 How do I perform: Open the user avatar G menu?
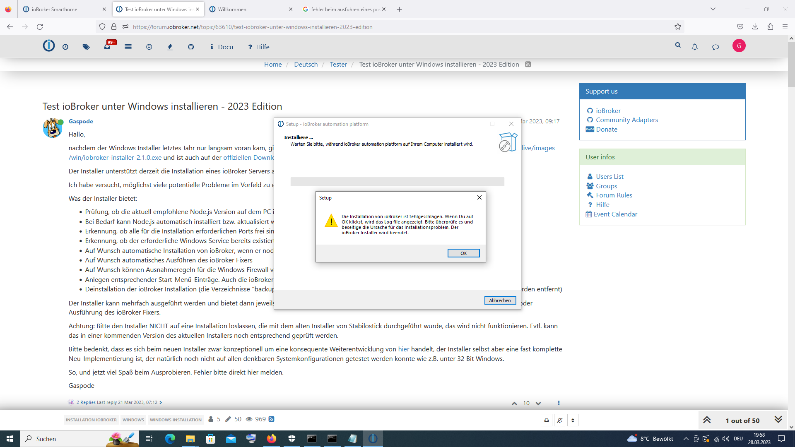[739, 46]
